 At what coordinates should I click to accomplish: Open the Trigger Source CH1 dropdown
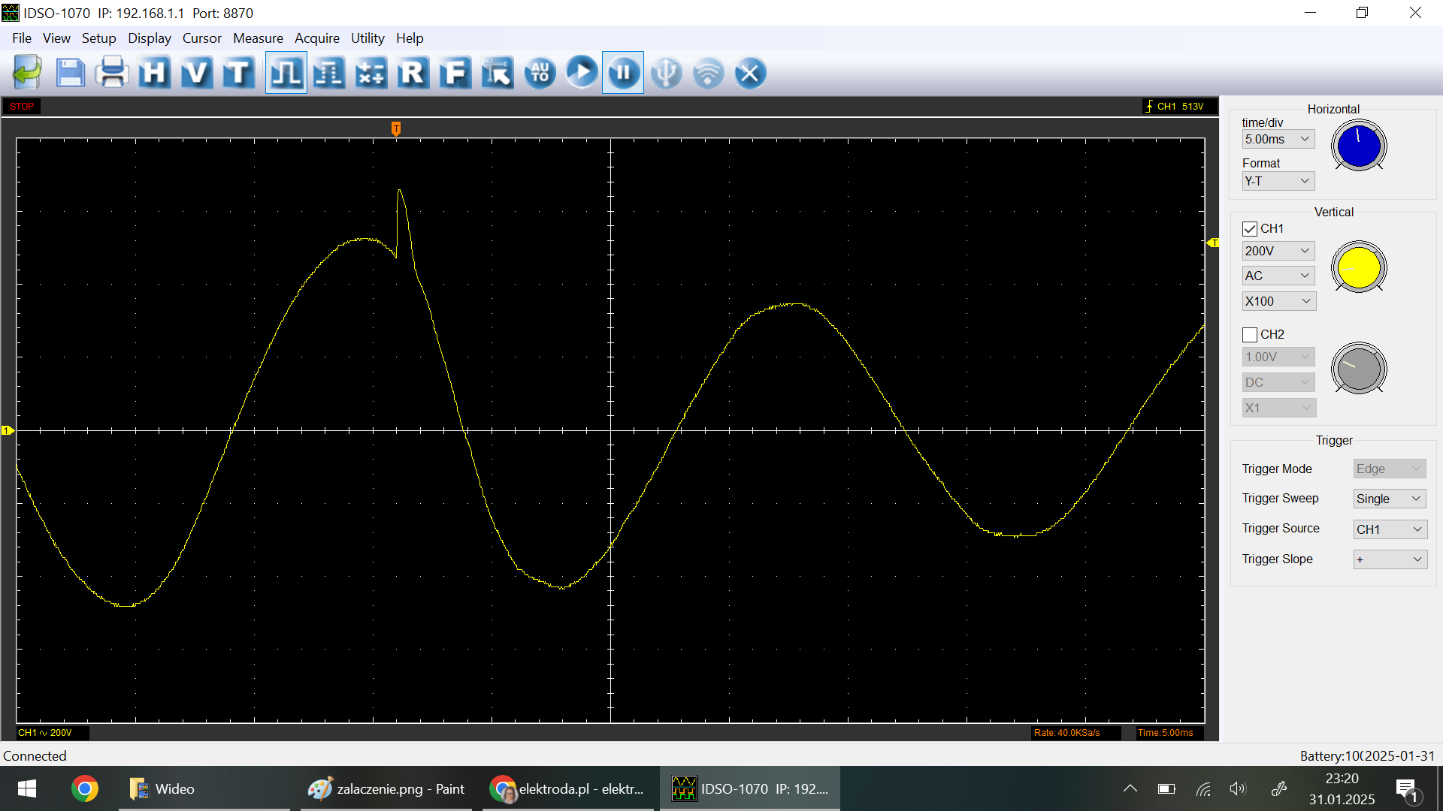1390,529
